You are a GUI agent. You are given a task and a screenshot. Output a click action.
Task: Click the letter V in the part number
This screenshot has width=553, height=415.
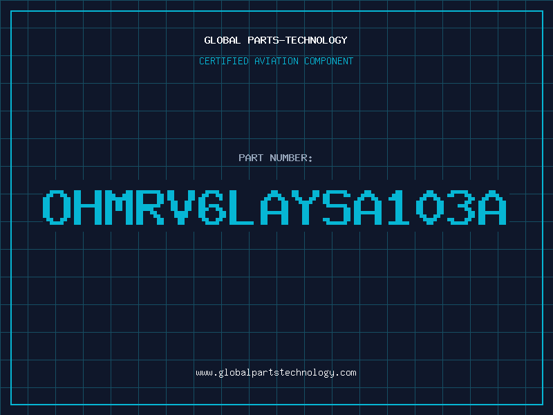(x=180, y=207)
